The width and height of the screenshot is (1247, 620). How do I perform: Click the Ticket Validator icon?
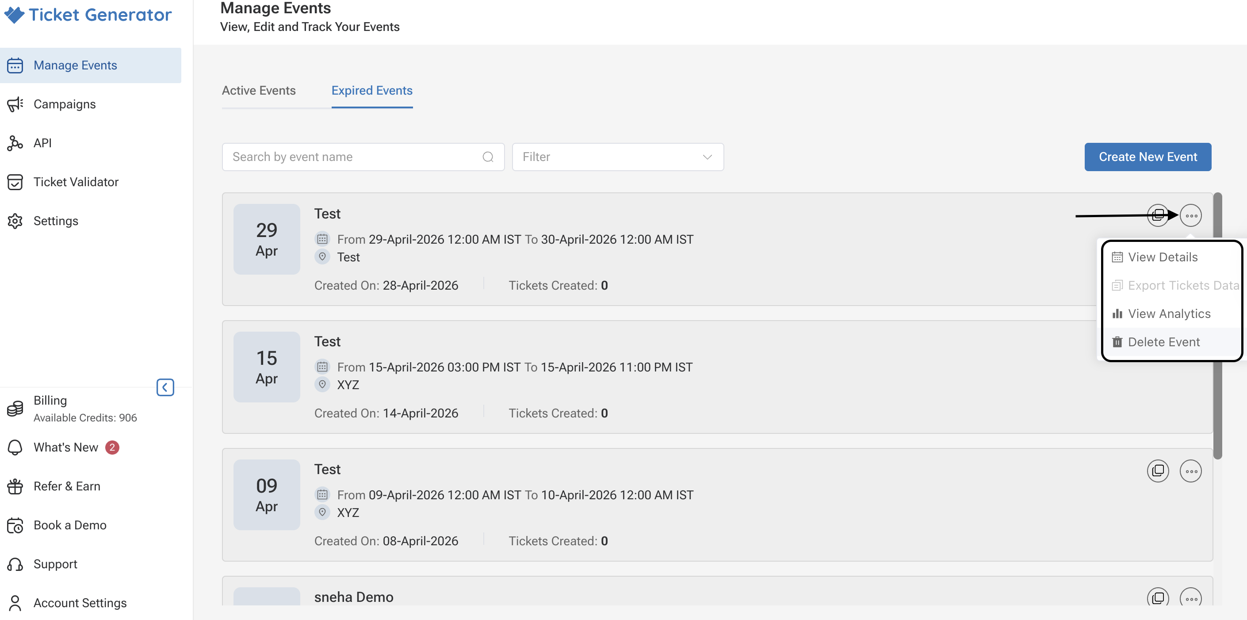pyautogui.click(x=15, y=182)
